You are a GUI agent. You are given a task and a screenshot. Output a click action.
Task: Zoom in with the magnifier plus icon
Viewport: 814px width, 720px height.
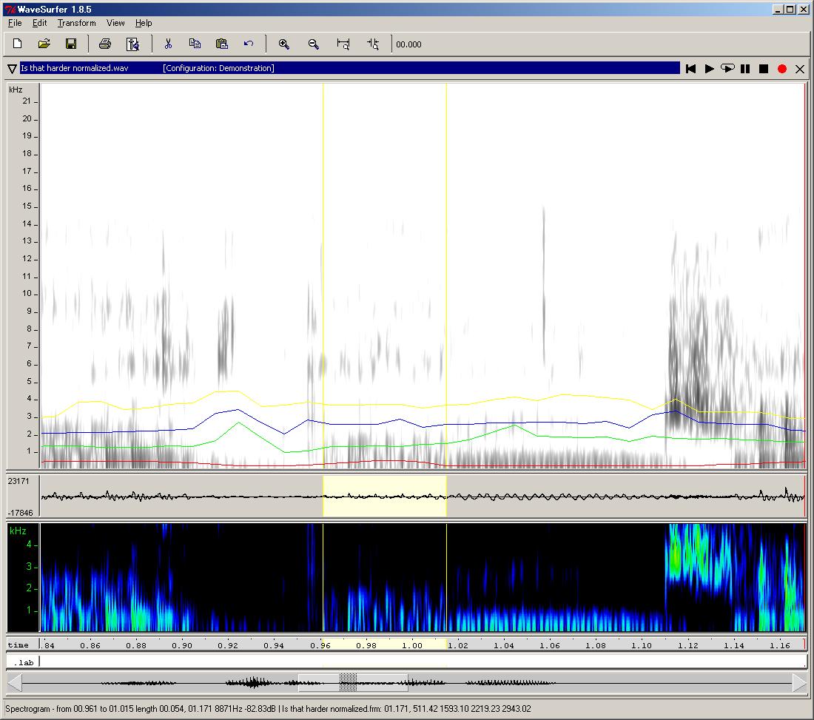pyautogui.click(x=283, y=44)
